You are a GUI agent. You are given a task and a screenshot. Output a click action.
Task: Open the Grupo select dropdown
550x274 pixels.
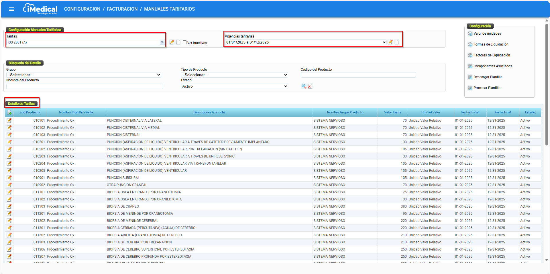pyautogui.click(x=84, y=75)
